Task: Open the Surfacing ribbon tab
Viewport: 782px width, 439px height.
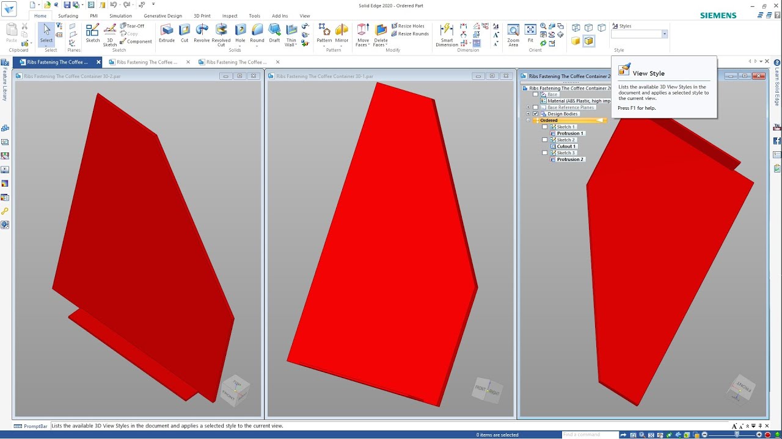Action: [68, 16]
